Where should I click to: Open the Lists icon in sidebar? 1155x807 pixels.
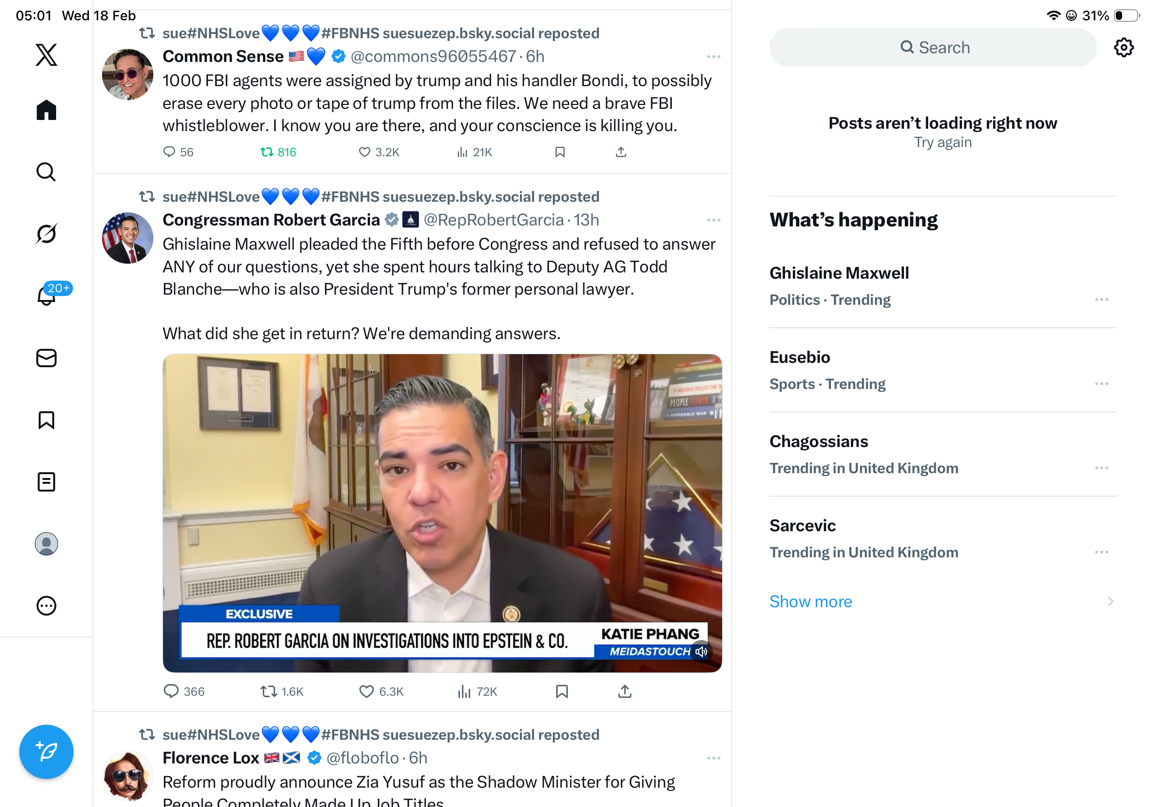pos(46,481)
